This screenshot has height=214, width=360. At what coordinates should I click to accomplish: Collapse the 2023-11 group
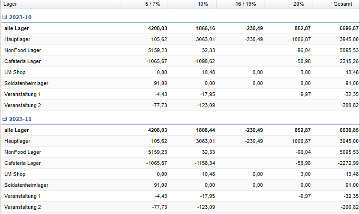[x=4, y=119]
